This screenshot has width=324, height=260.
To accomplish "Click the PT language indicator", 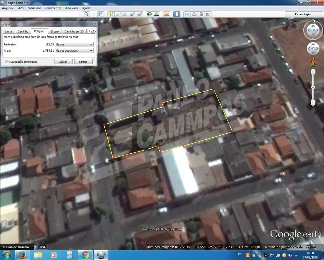I will [240, 254].
